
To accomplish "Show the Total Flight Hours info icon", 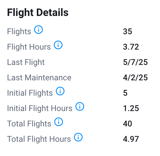I will coord(78,137).
